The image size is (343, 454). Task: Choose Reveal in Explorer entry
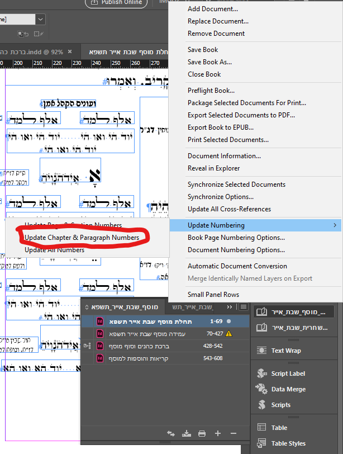(x=213, y=168)
